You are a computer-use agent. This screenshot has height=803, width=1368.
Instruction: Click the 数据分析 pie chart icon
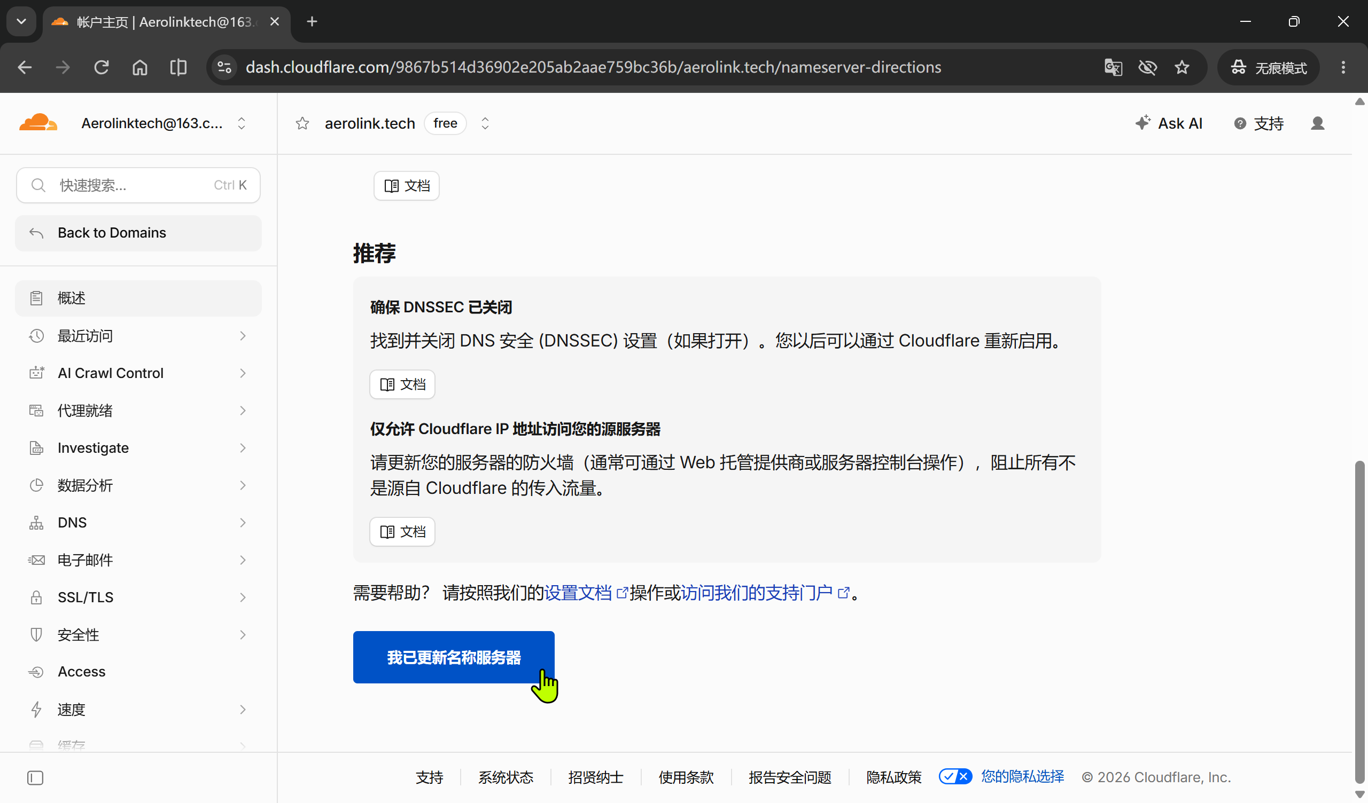click(x=36, y=485)
